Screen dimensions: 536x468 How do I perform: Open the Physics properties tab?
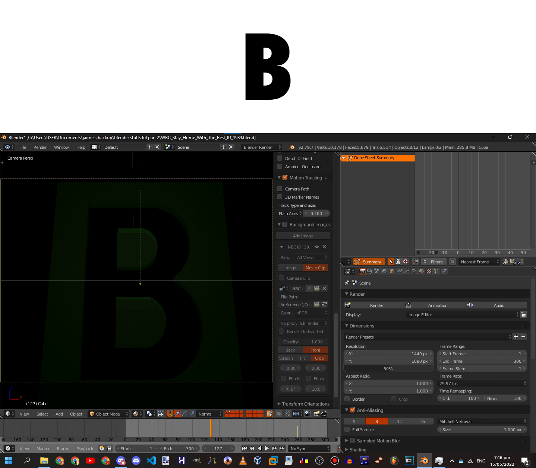pos(444,271)
